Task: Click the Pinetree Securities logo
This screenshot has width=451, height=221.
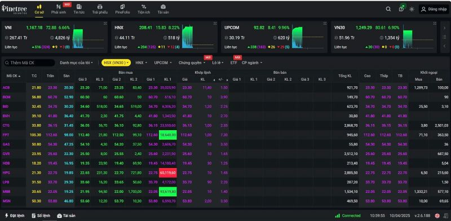Action: pos(15,9)
